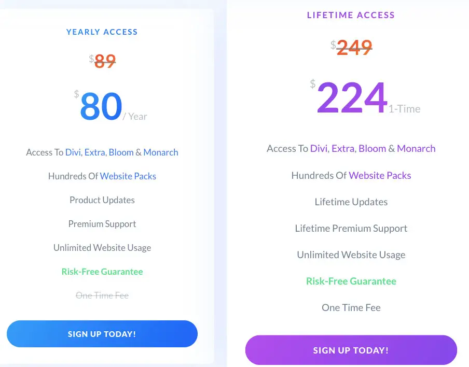Open the Extra link in Yearly Access
The image size is (469, 367).
coord(94,152)
